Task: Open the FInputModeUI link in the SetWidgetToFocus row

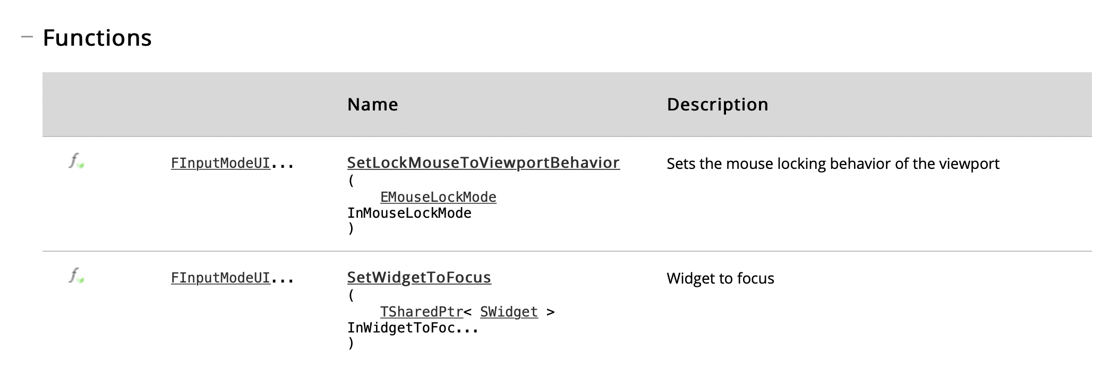Action: (x=220, y=278)
